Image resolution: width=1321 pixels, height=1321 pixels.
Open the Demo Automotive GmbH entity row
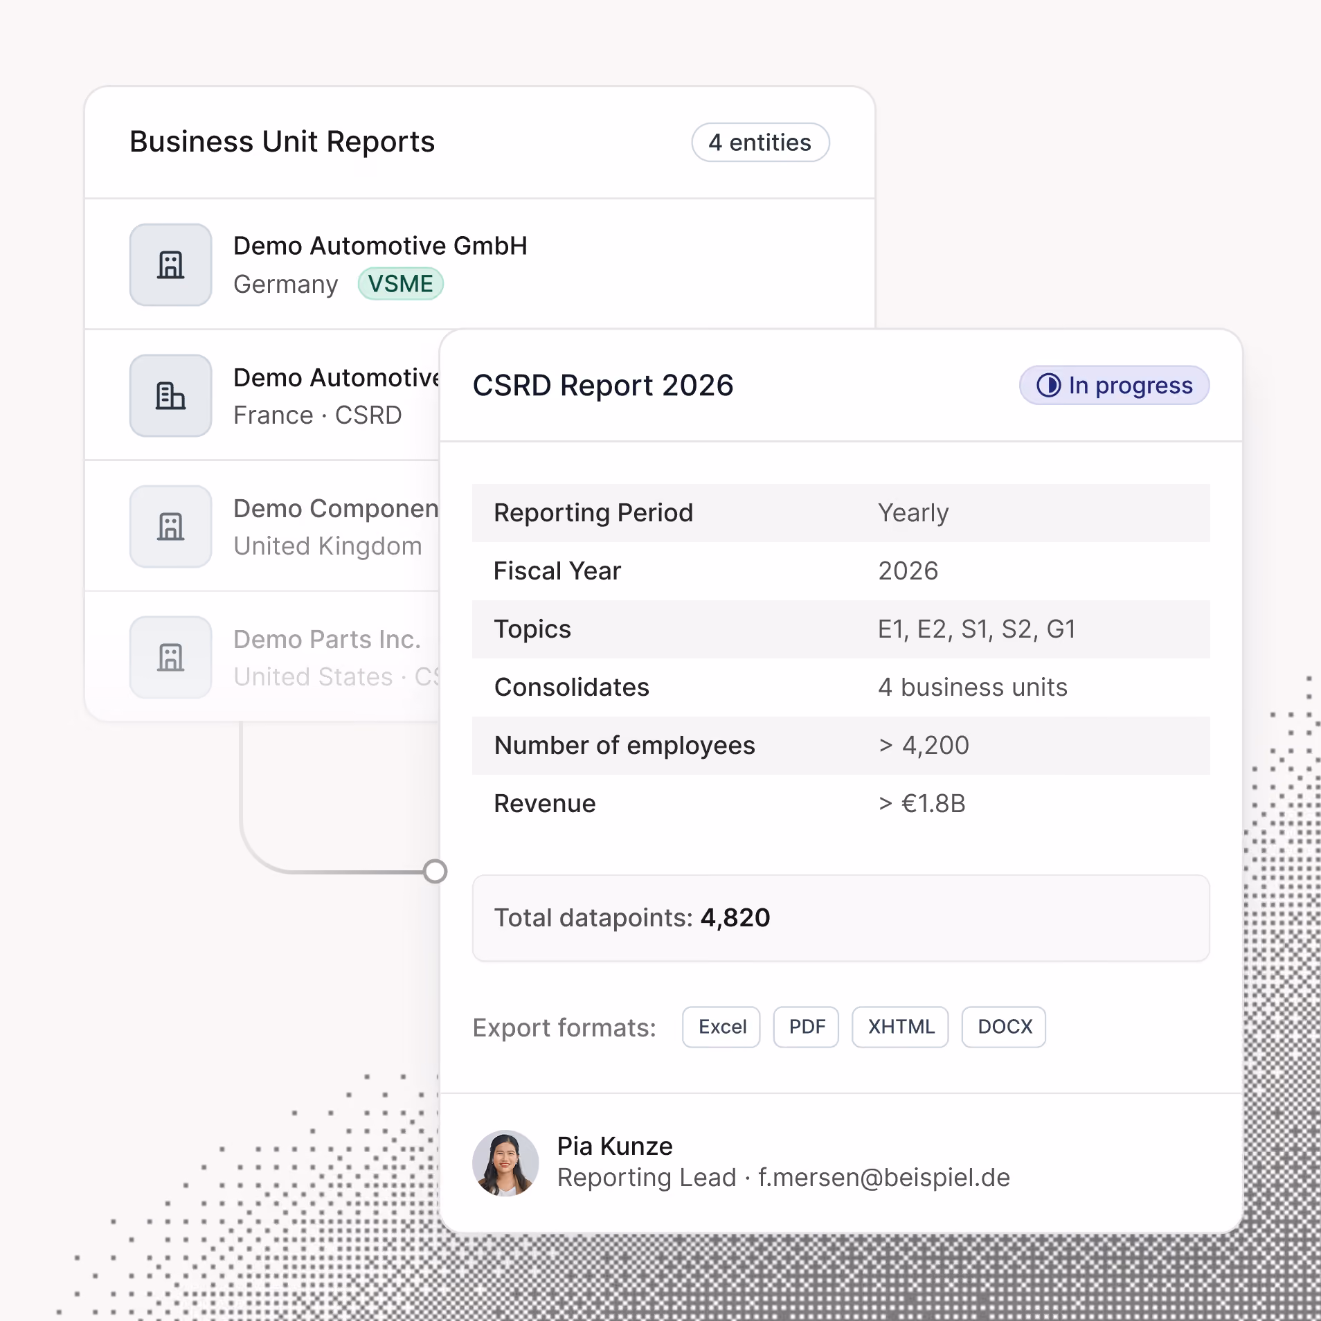[480, 264]
